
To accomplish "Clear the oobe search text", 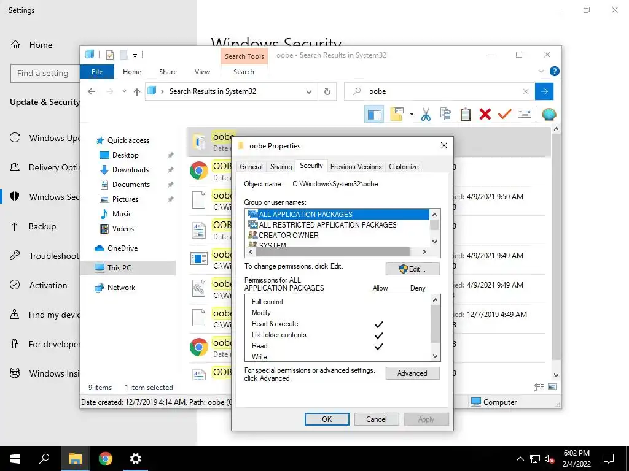I will pyautogui.click(x=526, y=92).
